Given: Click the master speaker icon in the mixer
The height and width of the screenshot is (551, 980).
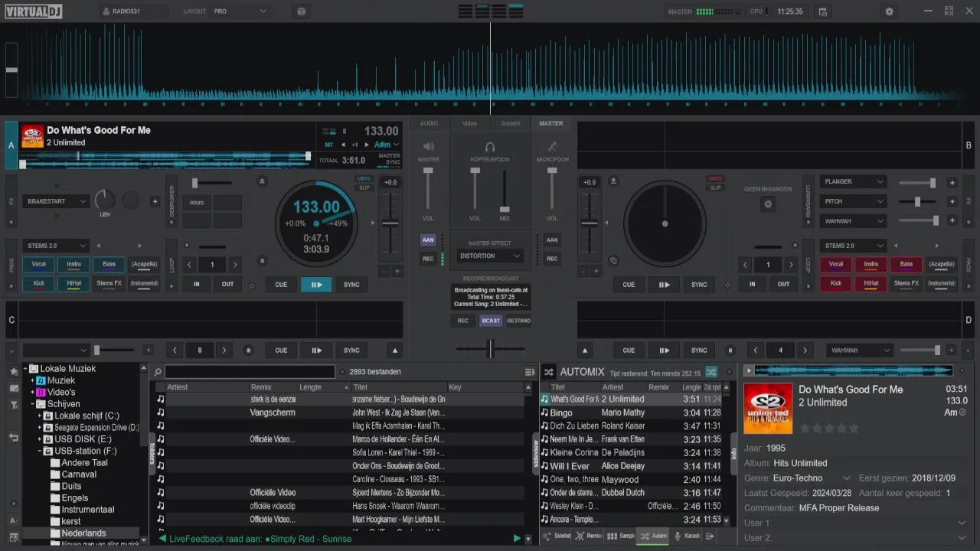Looking at the screenshot, I should coord(429,146).
